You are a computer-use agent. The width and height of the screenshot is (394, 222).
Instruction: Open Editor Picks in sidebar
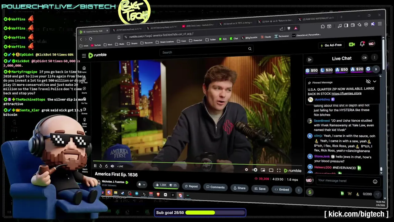84,122
